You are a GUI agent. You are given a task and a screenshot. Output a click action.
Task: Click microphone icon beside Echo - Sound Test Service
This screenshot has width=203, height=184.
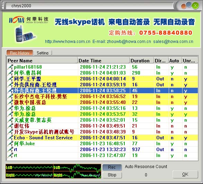10,138
